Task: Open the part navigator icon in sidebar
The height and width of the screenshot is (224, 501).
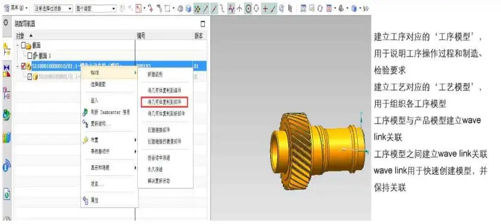Action: tap(7, 93)
